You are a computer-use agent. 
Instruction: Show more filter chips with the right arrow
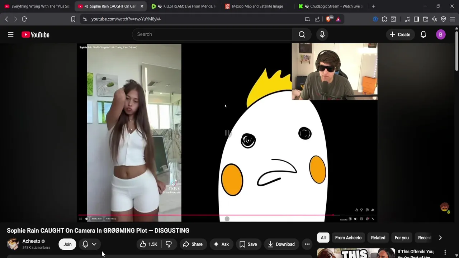440,238
